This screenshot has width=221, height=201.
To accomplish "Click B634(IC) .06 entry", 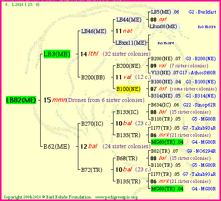I will (165, 105).
